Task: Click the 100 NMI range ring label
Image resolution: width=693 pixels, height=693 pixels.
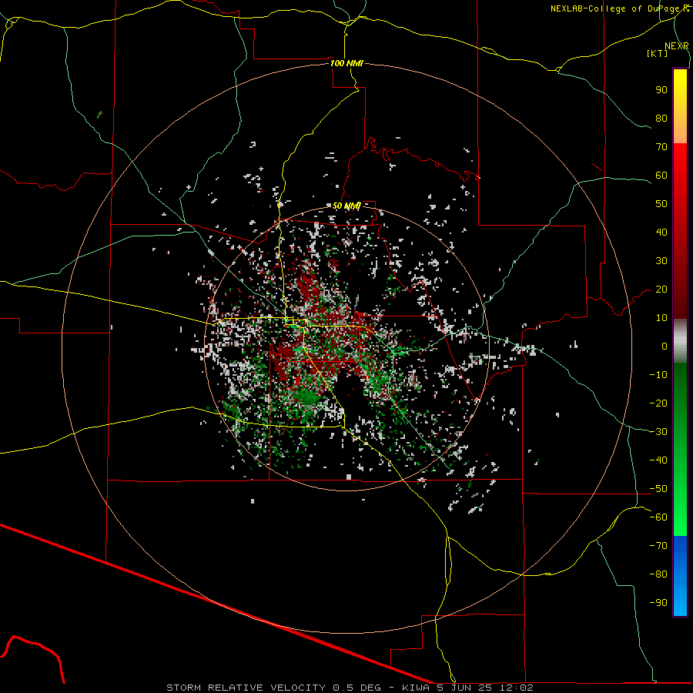Action: (346, 63)
